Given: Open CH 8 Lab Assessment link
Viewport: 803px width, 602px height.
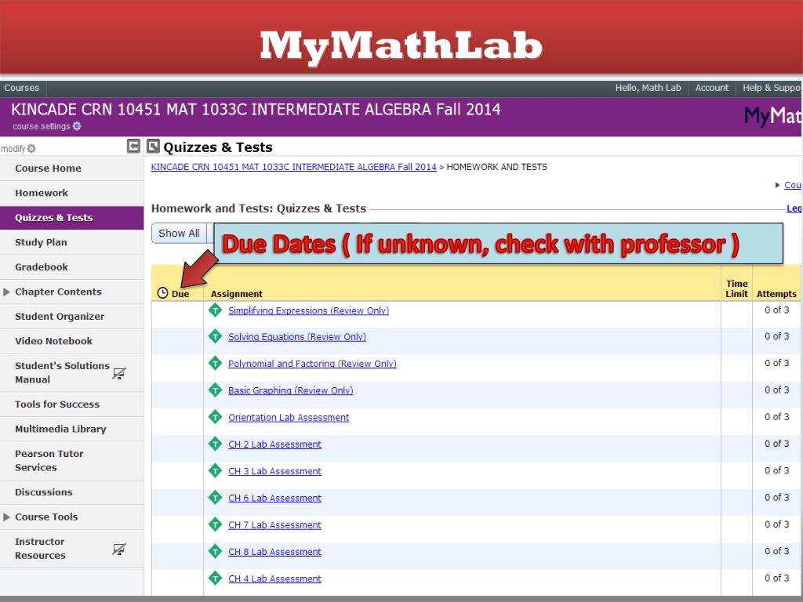Looking at the screenshot, I should point(274,552).
